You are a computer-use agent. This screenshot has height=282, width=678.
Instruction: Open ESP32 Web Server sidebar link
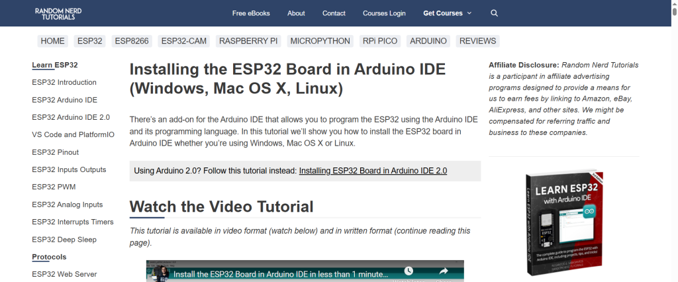tap(64, 274)
